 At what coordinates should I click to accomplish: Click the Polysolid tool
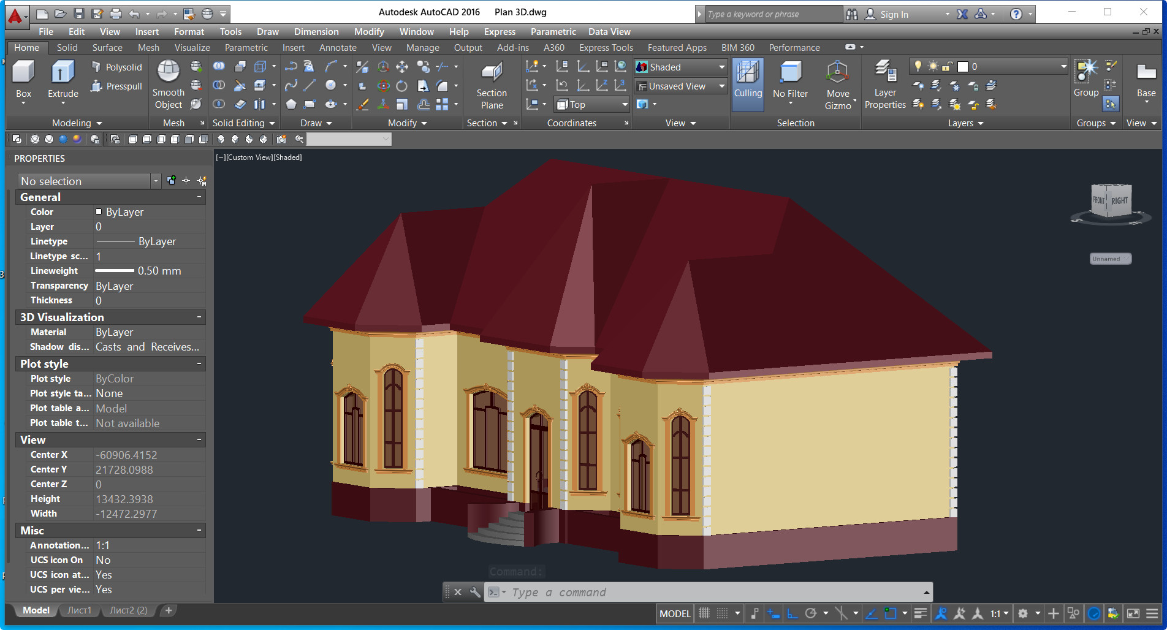click(x=116, y=67)
